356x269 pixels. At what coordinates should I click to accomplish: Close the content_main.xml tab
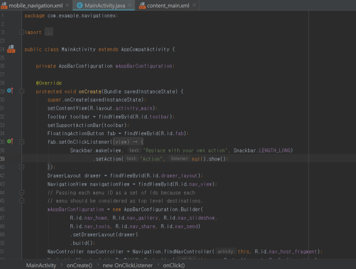pos(194,5)
